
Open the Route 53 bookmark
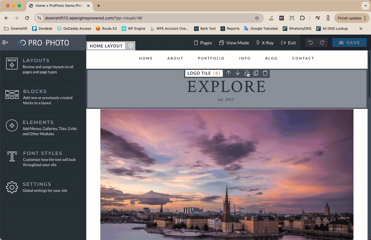[106, 28]
